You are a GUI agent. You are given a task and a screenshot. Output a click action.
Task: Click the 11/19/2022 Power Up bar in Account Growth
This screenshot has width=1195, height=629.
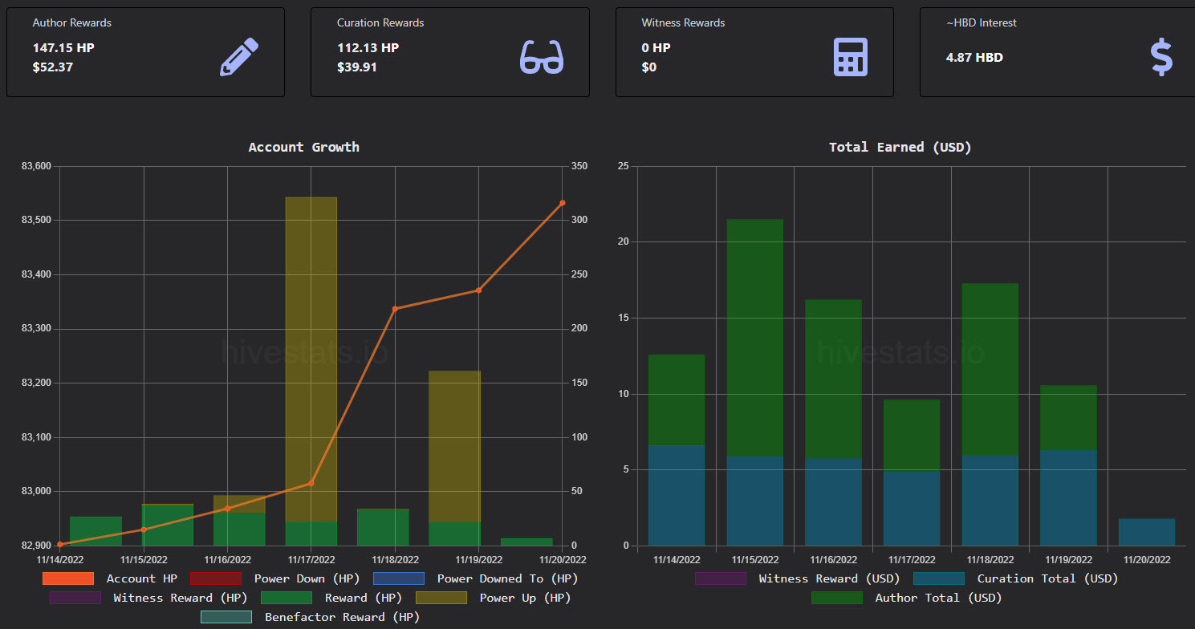[x=454, y=447]
